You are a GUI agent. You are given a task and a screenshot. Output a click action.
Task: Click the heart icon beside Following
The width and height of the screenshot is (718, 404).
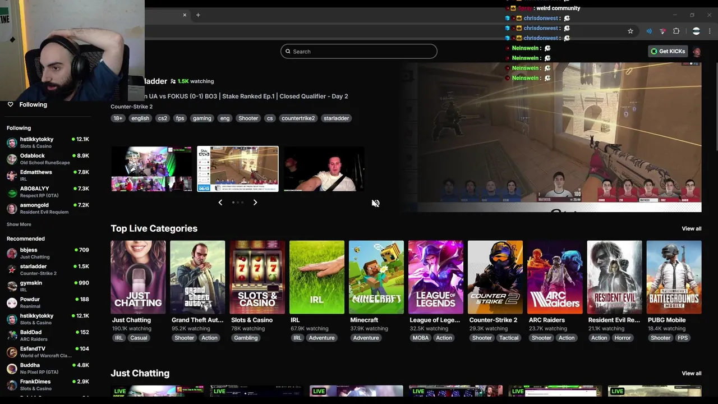(x=10, y=104)
